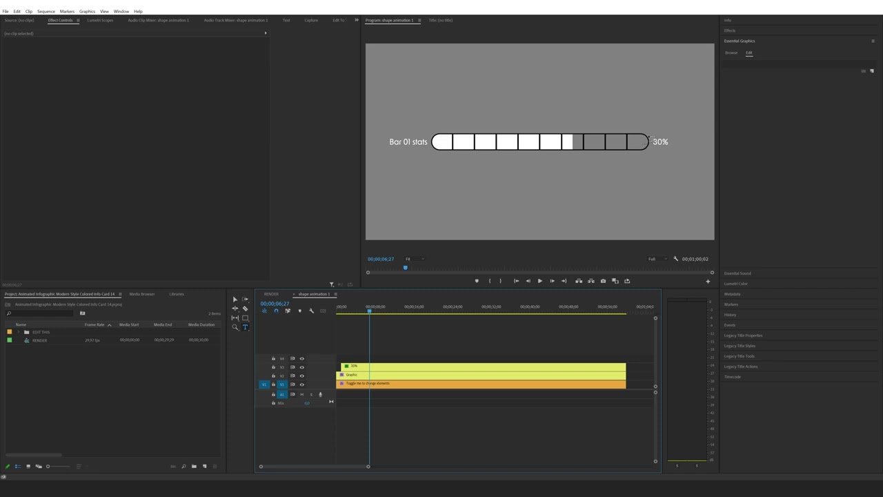Hide video track V3 with eye icon
Screen dimensions: 883x497
click(301, 367)
